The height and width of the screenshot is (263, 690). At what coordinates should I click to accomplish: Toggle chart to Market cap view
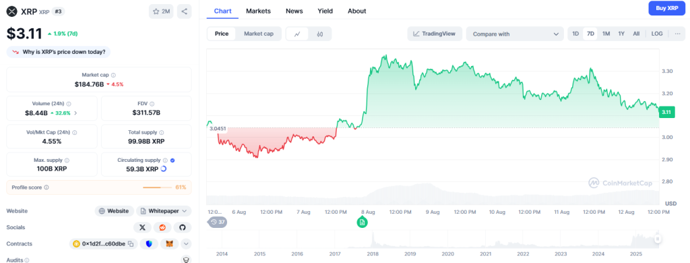tap(259, 34)
